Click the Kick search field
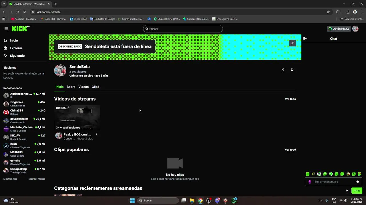 tap(183, 29)
